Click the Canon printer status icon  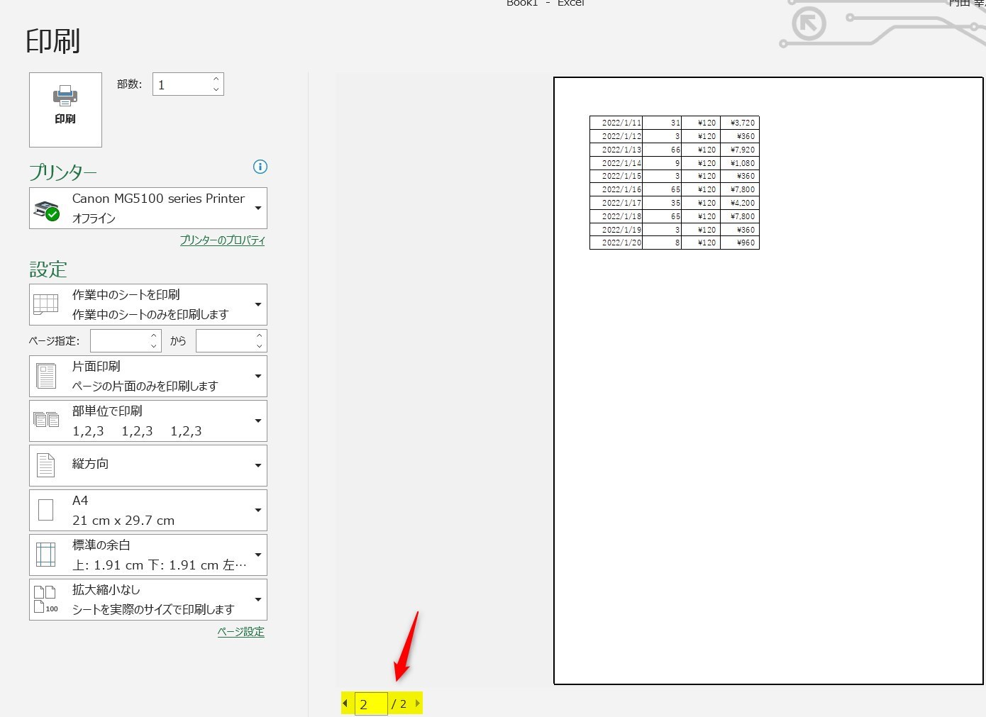coord(47,211)
